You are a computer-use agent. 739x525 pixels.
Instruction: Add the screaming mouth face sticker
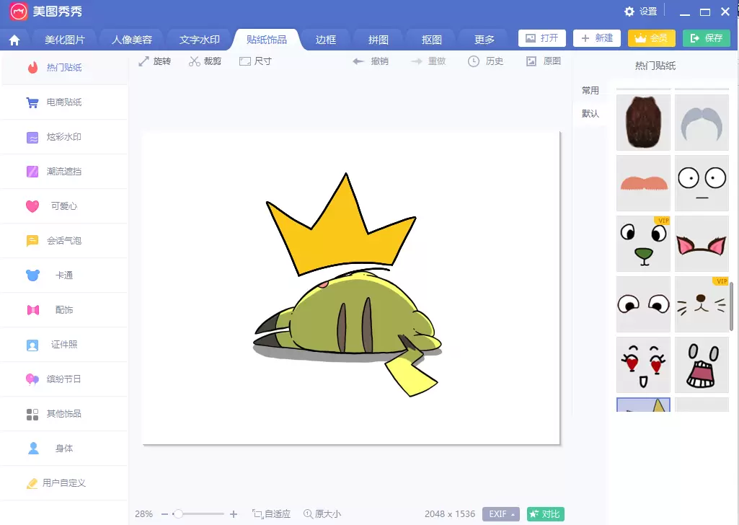point(702,365)
